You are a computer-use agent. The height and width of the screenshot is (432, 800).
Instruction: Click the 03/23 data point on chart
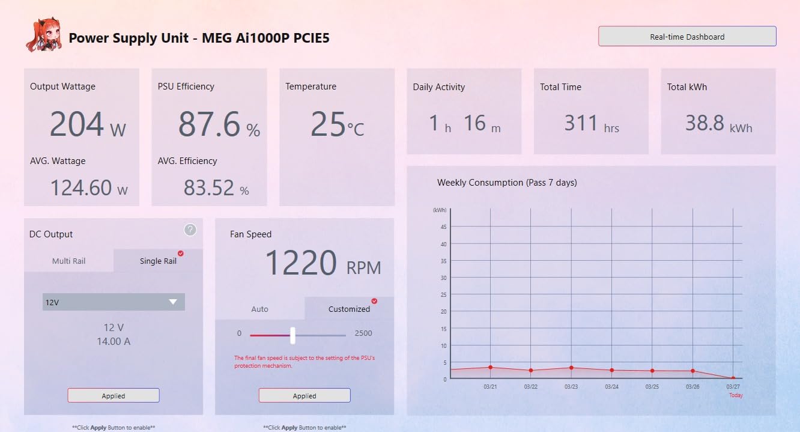point(571,368)
